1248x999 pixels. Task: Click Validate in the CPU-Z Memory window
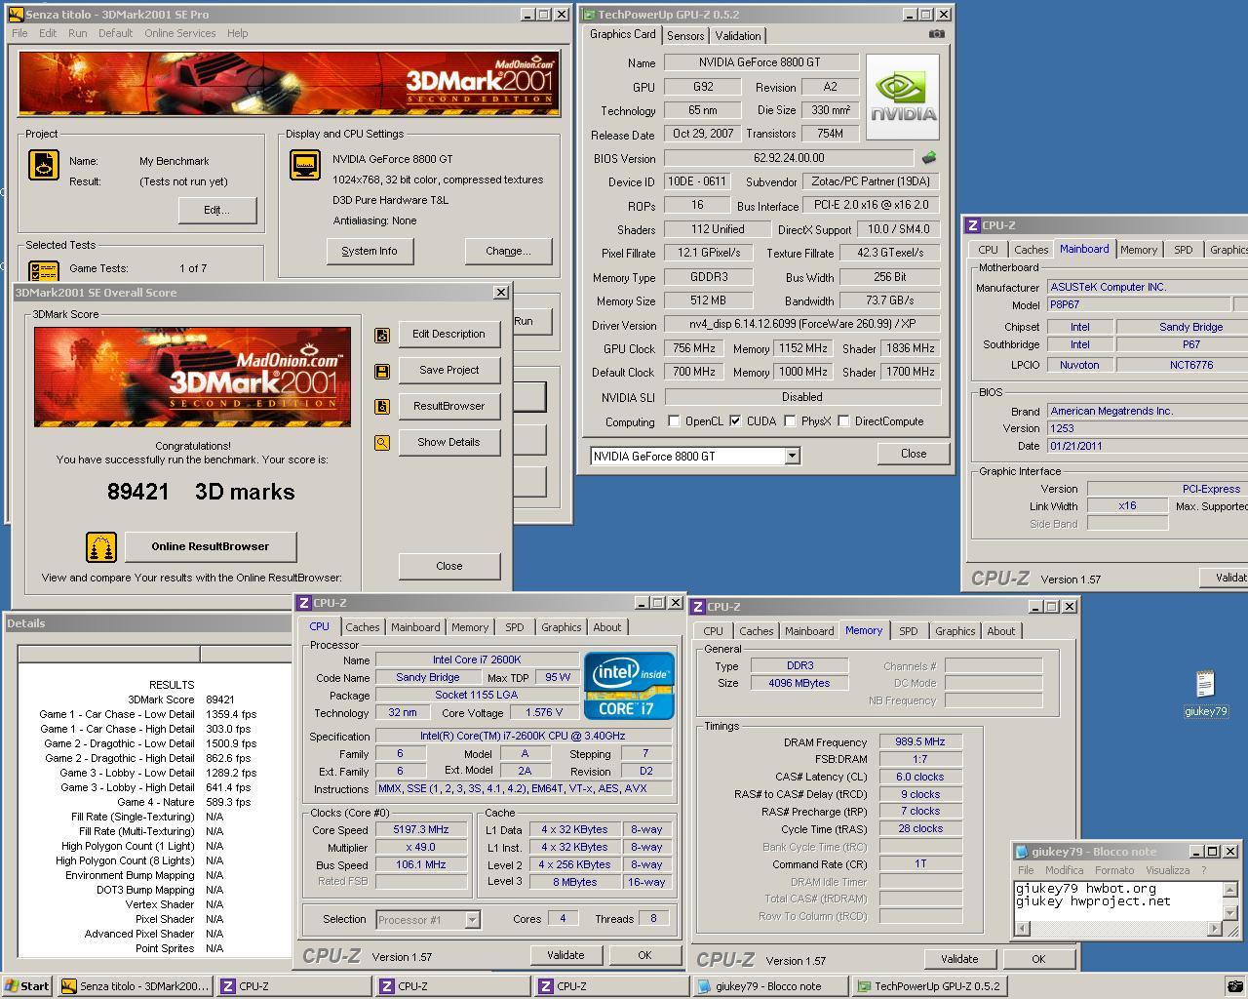pos(959,959)
